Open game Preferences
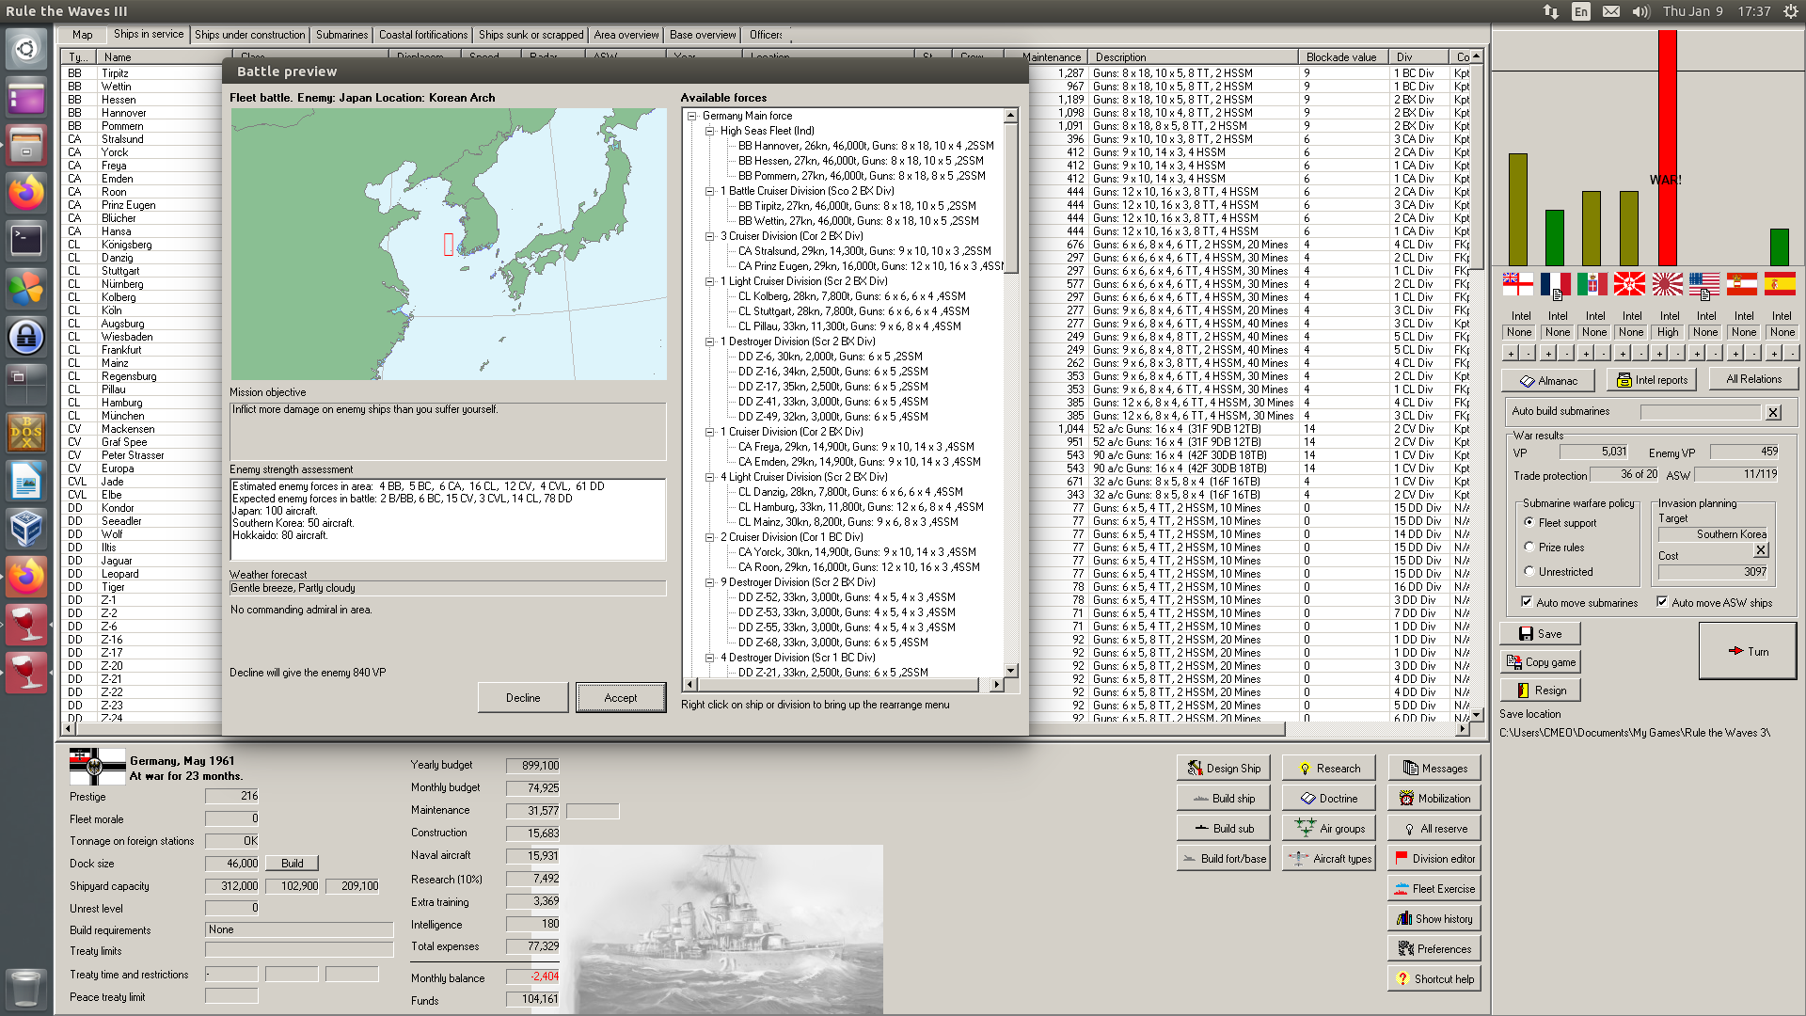Screen dimensions: 1806x1016 pos(1434,948)
